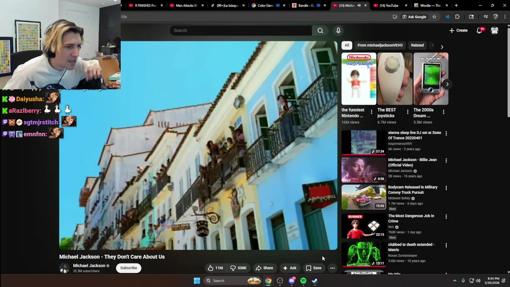Viewport: 510px width, 287px height.
Task: Open the Windows Start menu
Action: pos(197,281)
